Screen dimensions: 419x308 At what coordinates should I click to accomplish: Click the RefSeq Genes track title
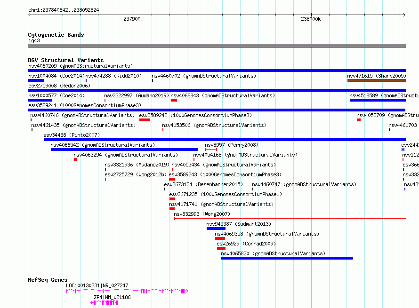click(48, 280)
